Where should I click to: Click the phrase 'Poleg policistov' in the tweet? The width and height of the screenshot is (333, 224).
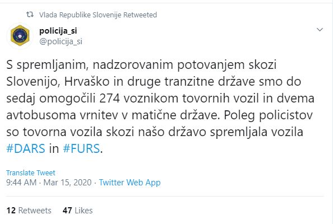click(x=268, y=115)
